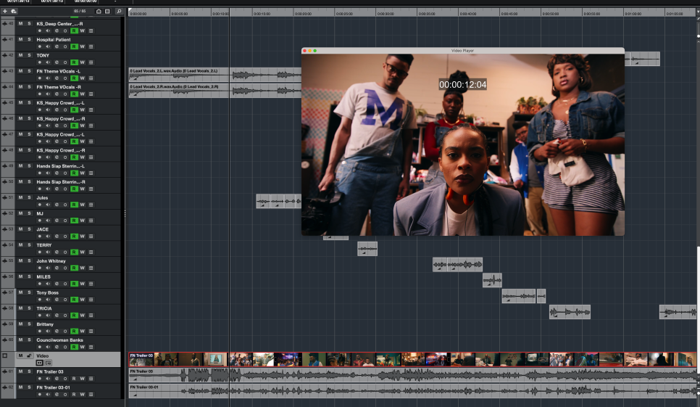Toggle monitor speaker on Hospital Patient track
The image size is (700, 407).
tap(48, 47)
